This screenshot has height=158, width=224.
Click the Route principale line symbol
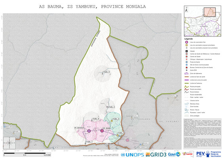tap(186, 87)
